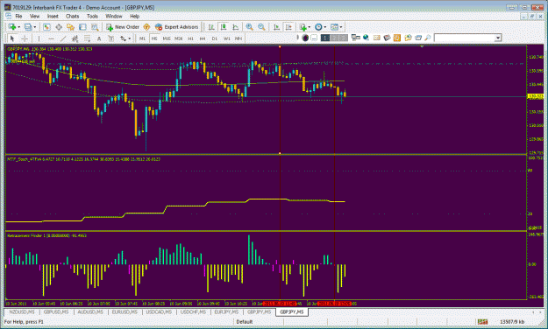Open the Charts menu
The height and width of the screenshot is (329, 548).
coord(73,16)
